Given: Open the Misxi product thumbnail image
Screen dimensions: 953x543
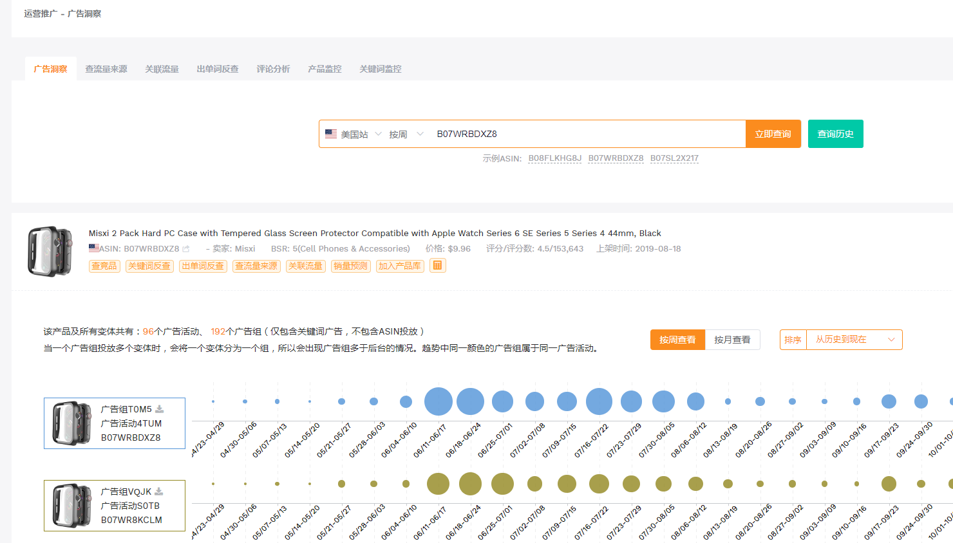Looking at the screenshot, I should pos(50,251).
